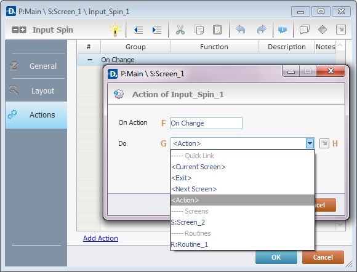Collapse the On Change group row

pos(90,60)
